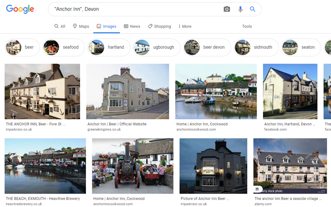Start voice search with microphone icon
The height and width of the screenshot is (207, 331).
coord(240,9)
